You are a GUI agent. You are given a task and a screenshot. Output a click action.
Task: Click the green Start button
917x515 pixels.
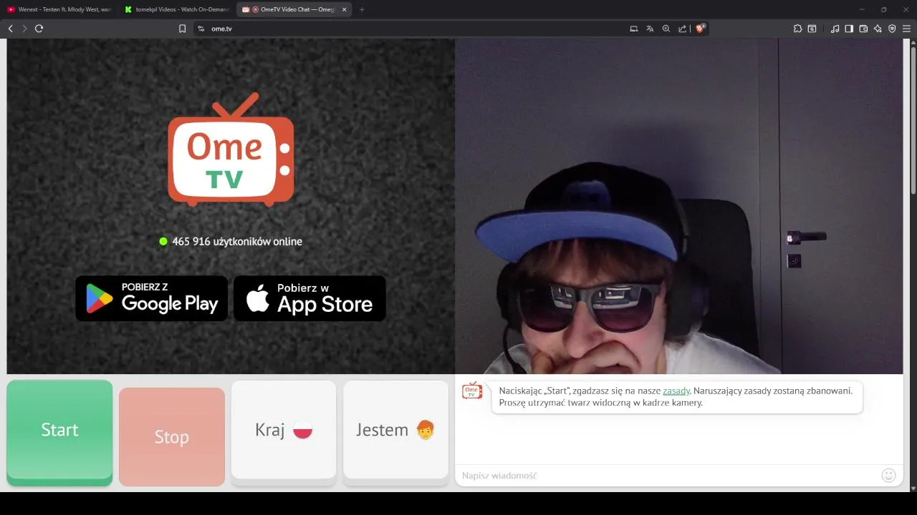pyautogui.click(x=59, y=433)
